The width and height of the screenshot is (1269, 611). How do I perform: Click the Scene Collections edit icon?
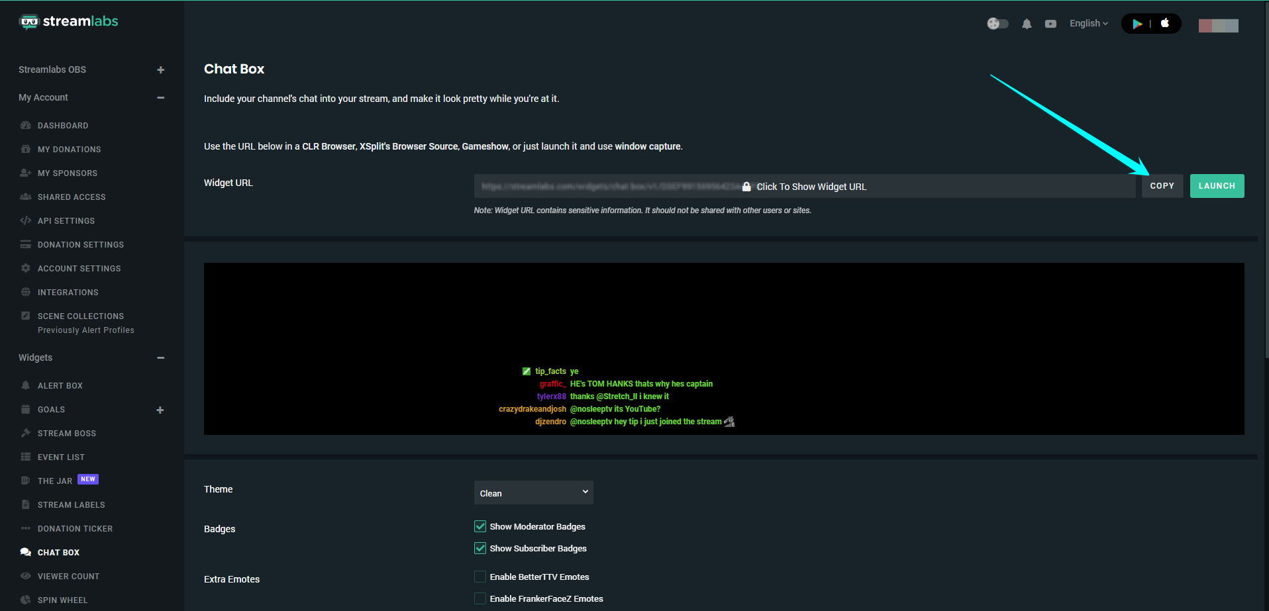pyautogui.click(x=26, y=316)
